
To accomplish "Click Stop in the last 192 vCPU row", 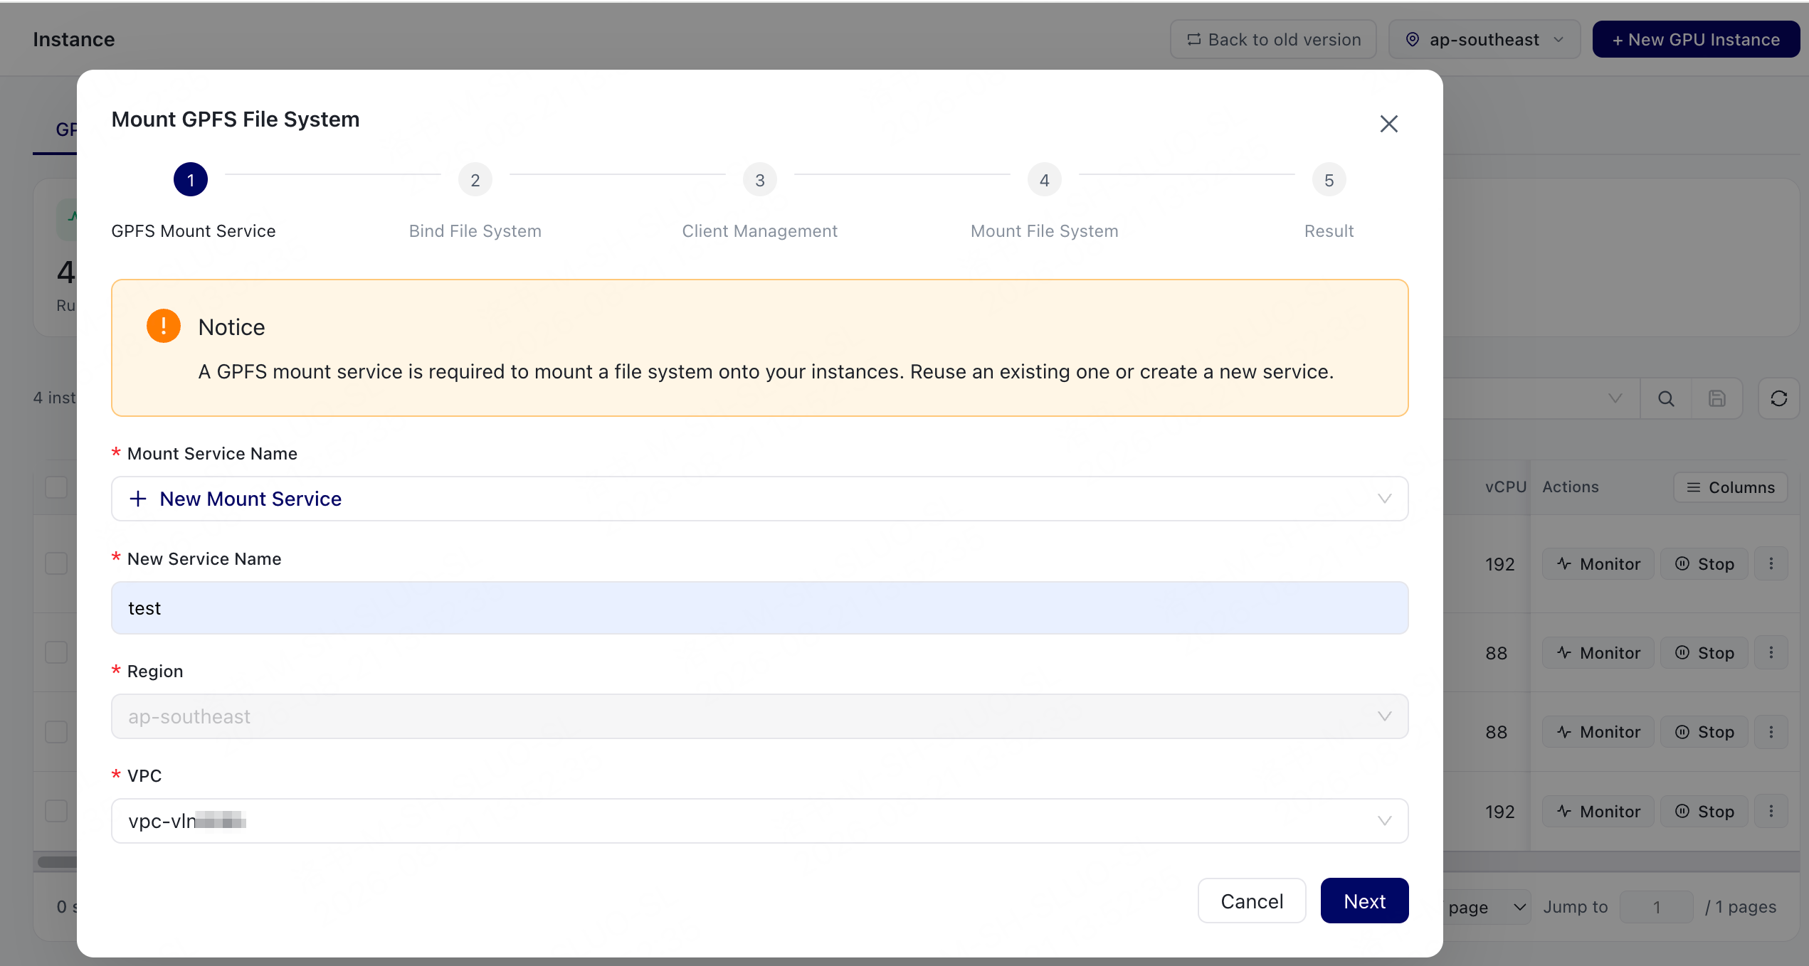I will [x=1704, y=812].
